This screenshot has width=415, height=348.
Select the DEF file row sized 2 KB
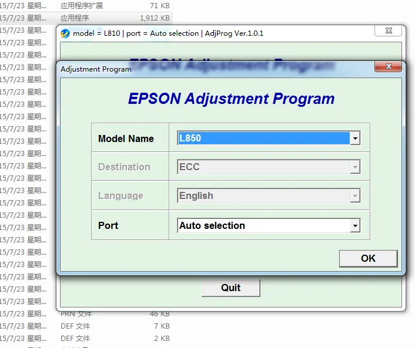[x=86, y=339]
